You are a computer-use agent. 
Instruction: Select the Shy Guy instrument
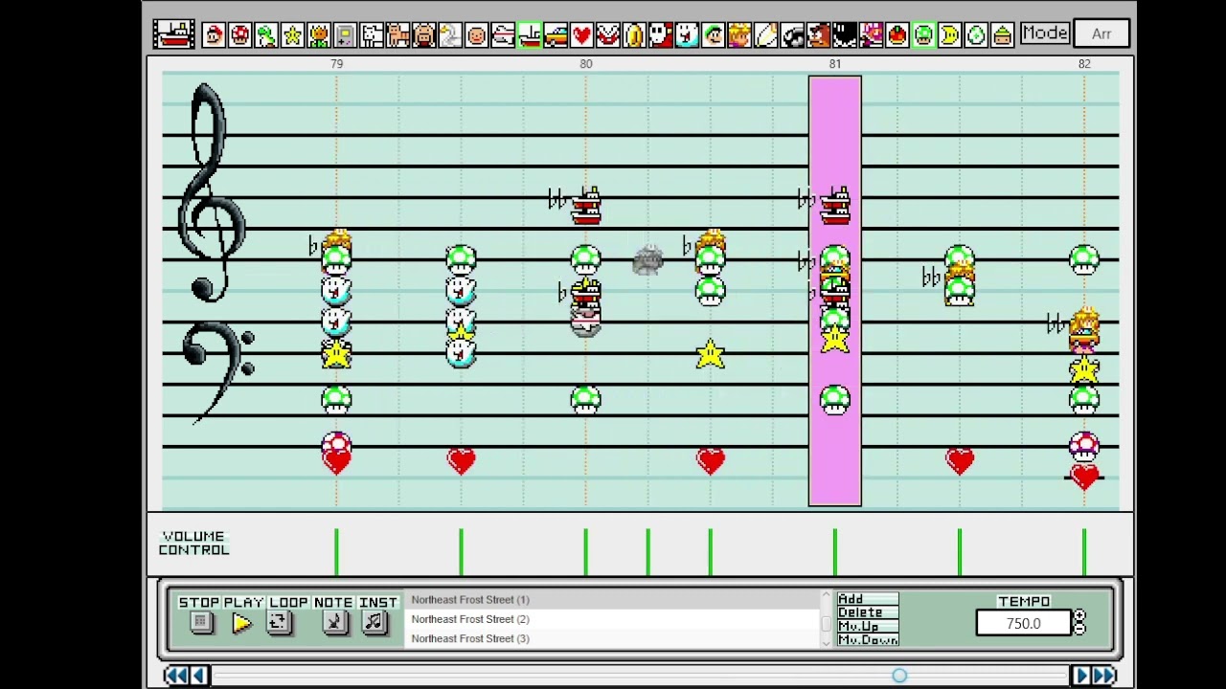pyautogui.click(x=661, y=34)
